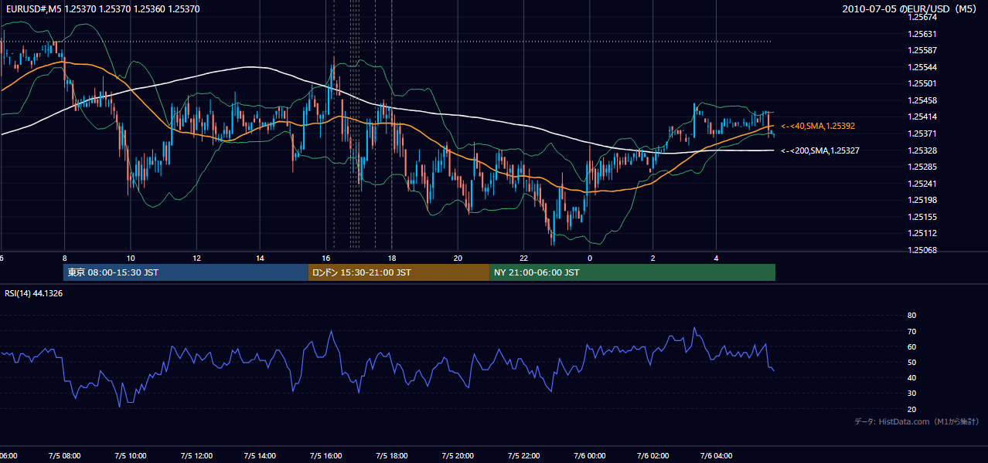This screenshot has width=988, height=463.
Task: Click the bottom time label 7/5 12:00
Action: point(196,455)
